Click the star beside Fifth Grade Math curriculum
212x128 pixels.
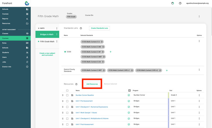[38, 41]
